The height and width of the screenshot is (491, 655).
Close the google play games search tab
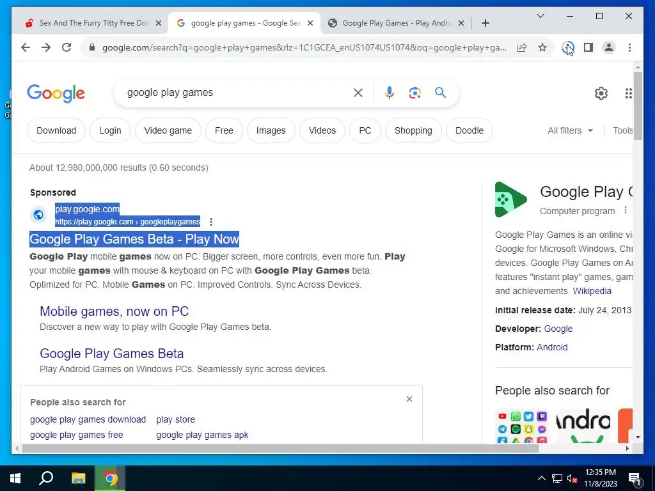[310, 23]
